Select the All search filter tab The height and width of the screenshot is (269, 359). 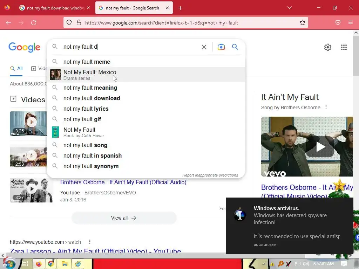pyautogui.click(x=16, y=68)
